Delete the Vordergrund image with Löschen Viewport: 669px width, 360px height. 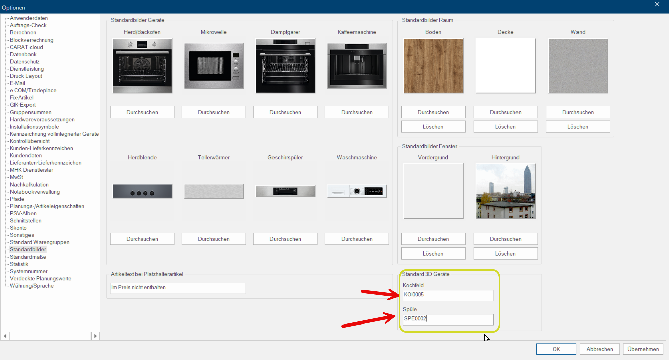(x=433, y=254)
